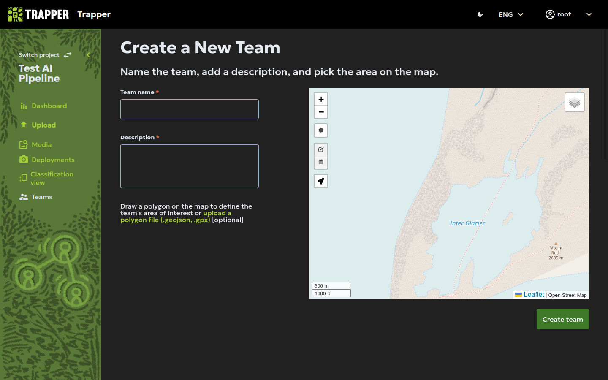
Task: Click the edit layers tool on the map
Action: (x=321, y=149)
